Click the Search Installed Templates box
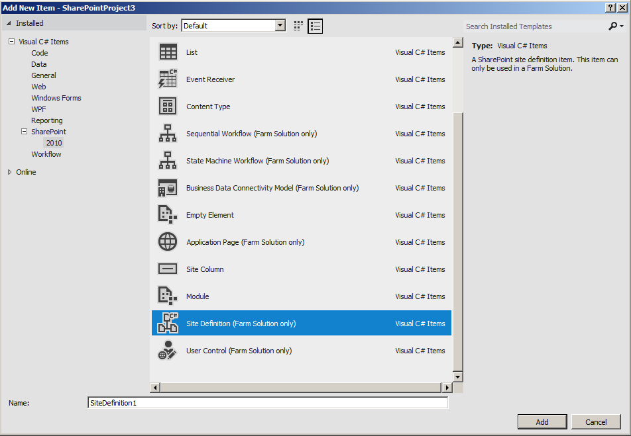This screenshot has height=436, width=631. [536, 26]
